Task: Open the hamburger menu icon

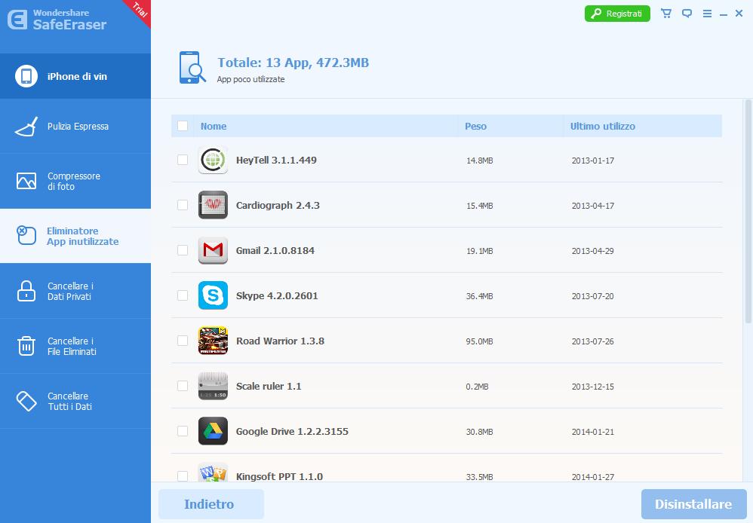Action: [x=707, y=14]
